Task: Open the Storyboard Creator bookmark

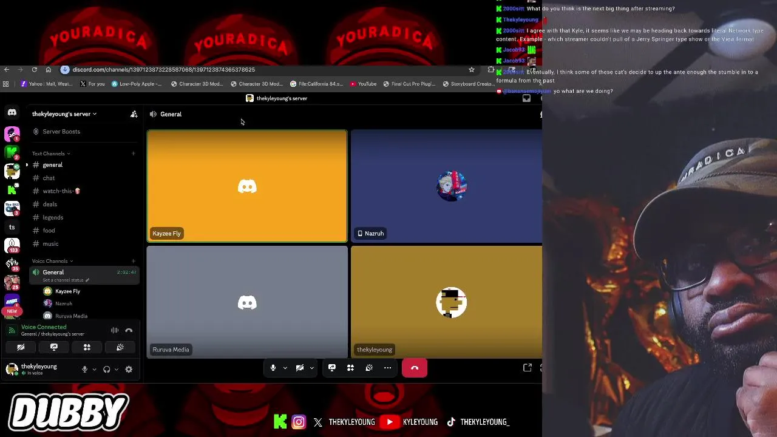Action: point(467,84)
